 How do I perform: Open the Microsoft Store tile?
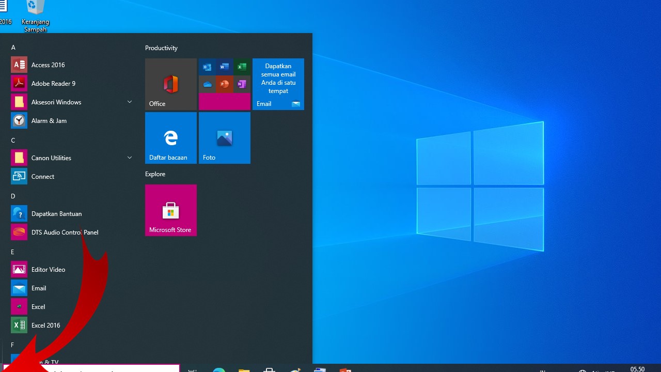tap(171, 210)
